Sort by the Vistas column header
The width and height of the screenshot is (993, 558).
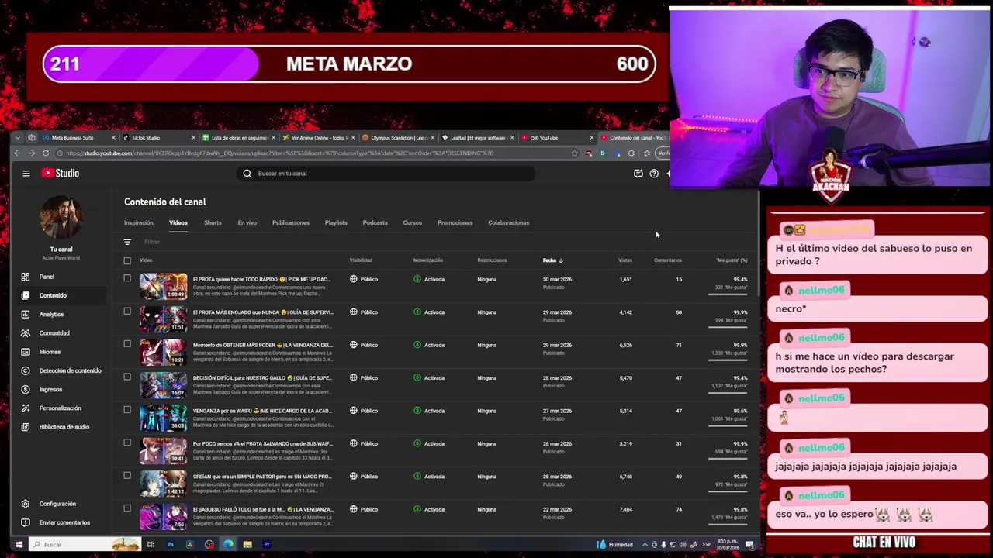(625, 260)
